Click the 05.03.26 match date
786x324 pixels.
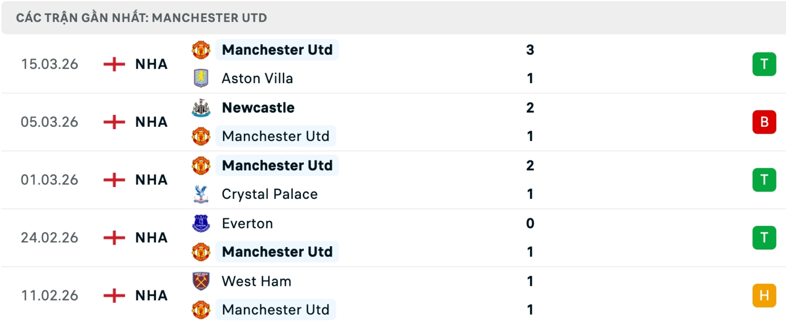coord(50,122)
